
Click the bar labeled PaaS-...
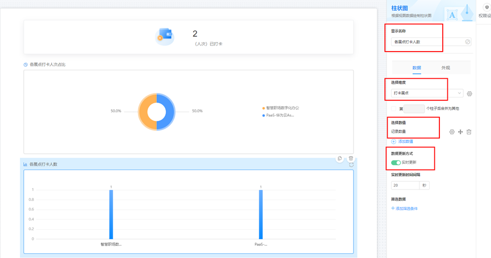261,214
